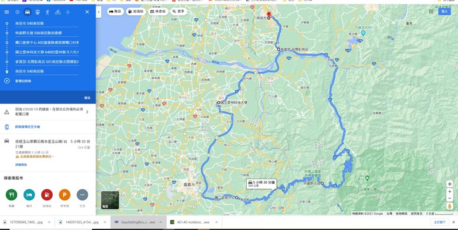The width and height of the screenshot is (458, 230).
Task: Filter map by 飯店 hotels chip
Action: click(x=115, y=11)
